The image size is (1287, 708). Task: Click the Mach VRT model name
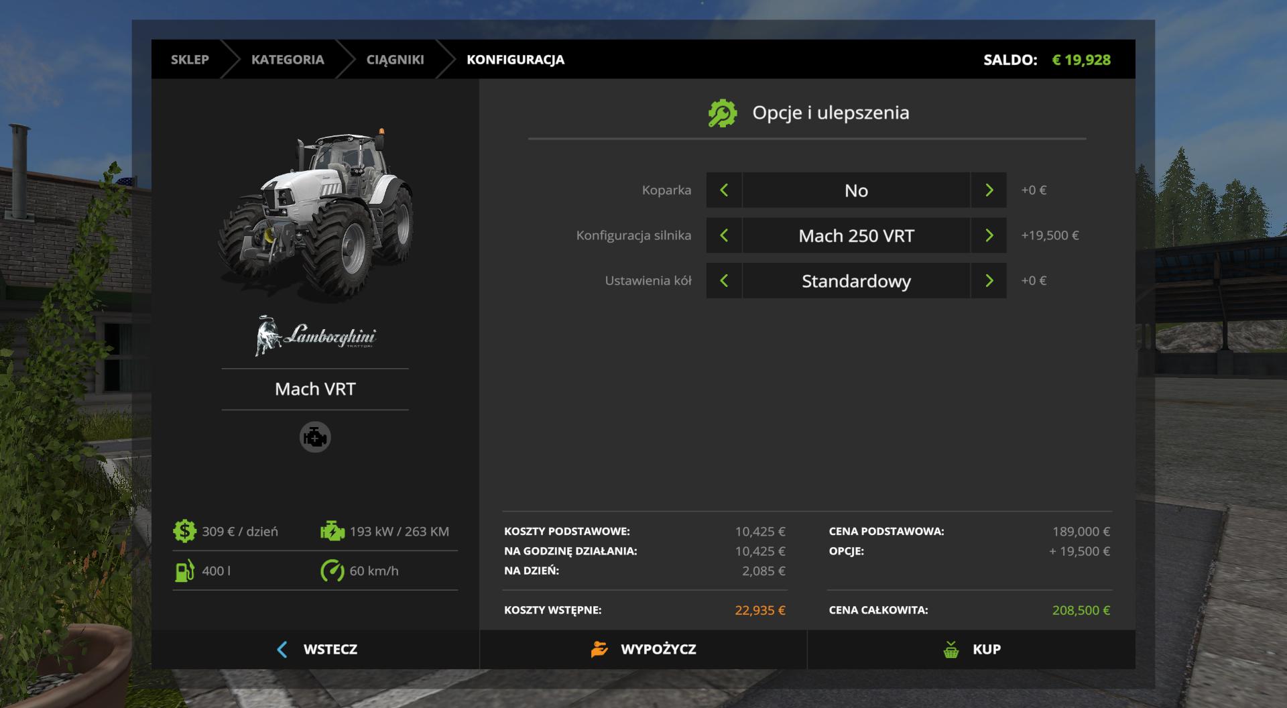(x=315, y=389)
